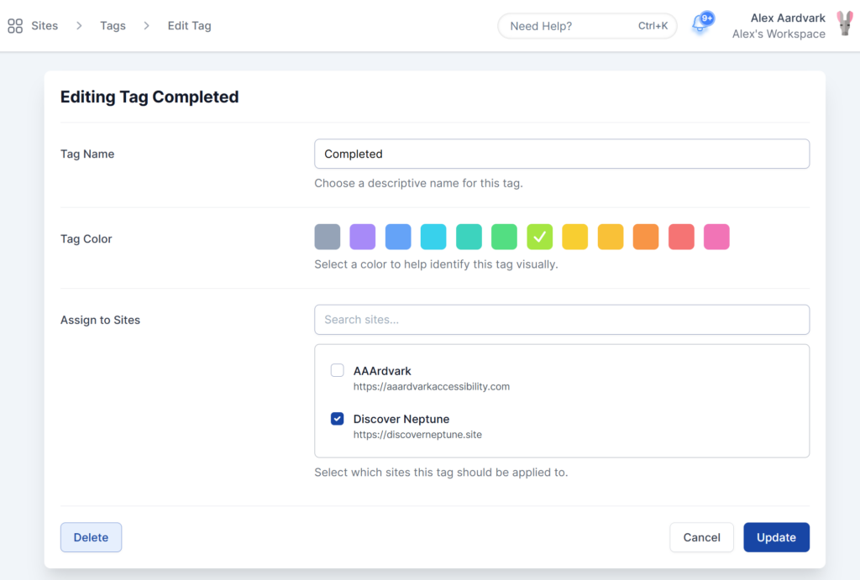Select the gray tag color
Screen dimensions: 860x580
(x=328, y=237)
